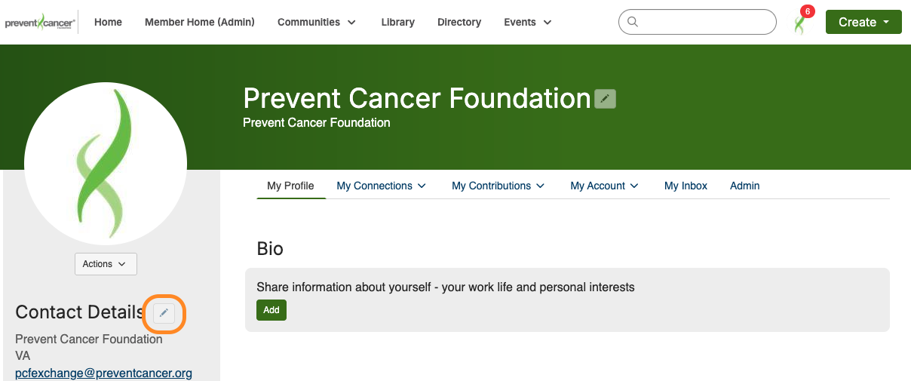Switch to My Inbox tab

point(686,186)
